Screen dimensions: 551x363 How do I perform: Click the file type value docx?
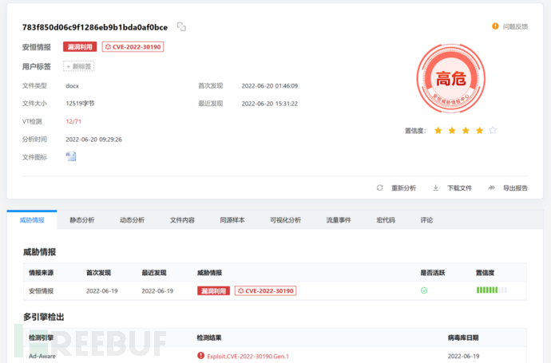(73, 85)
